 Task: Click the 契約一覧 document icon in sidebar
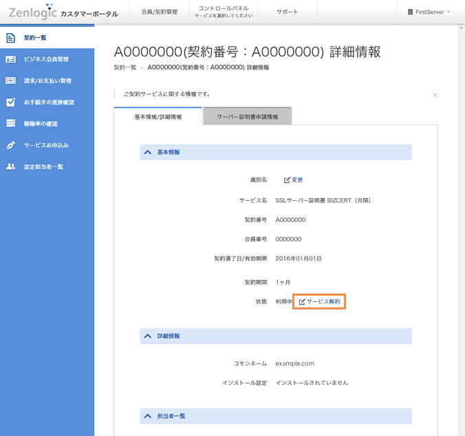pyautogui.click(x=10, y=38)
